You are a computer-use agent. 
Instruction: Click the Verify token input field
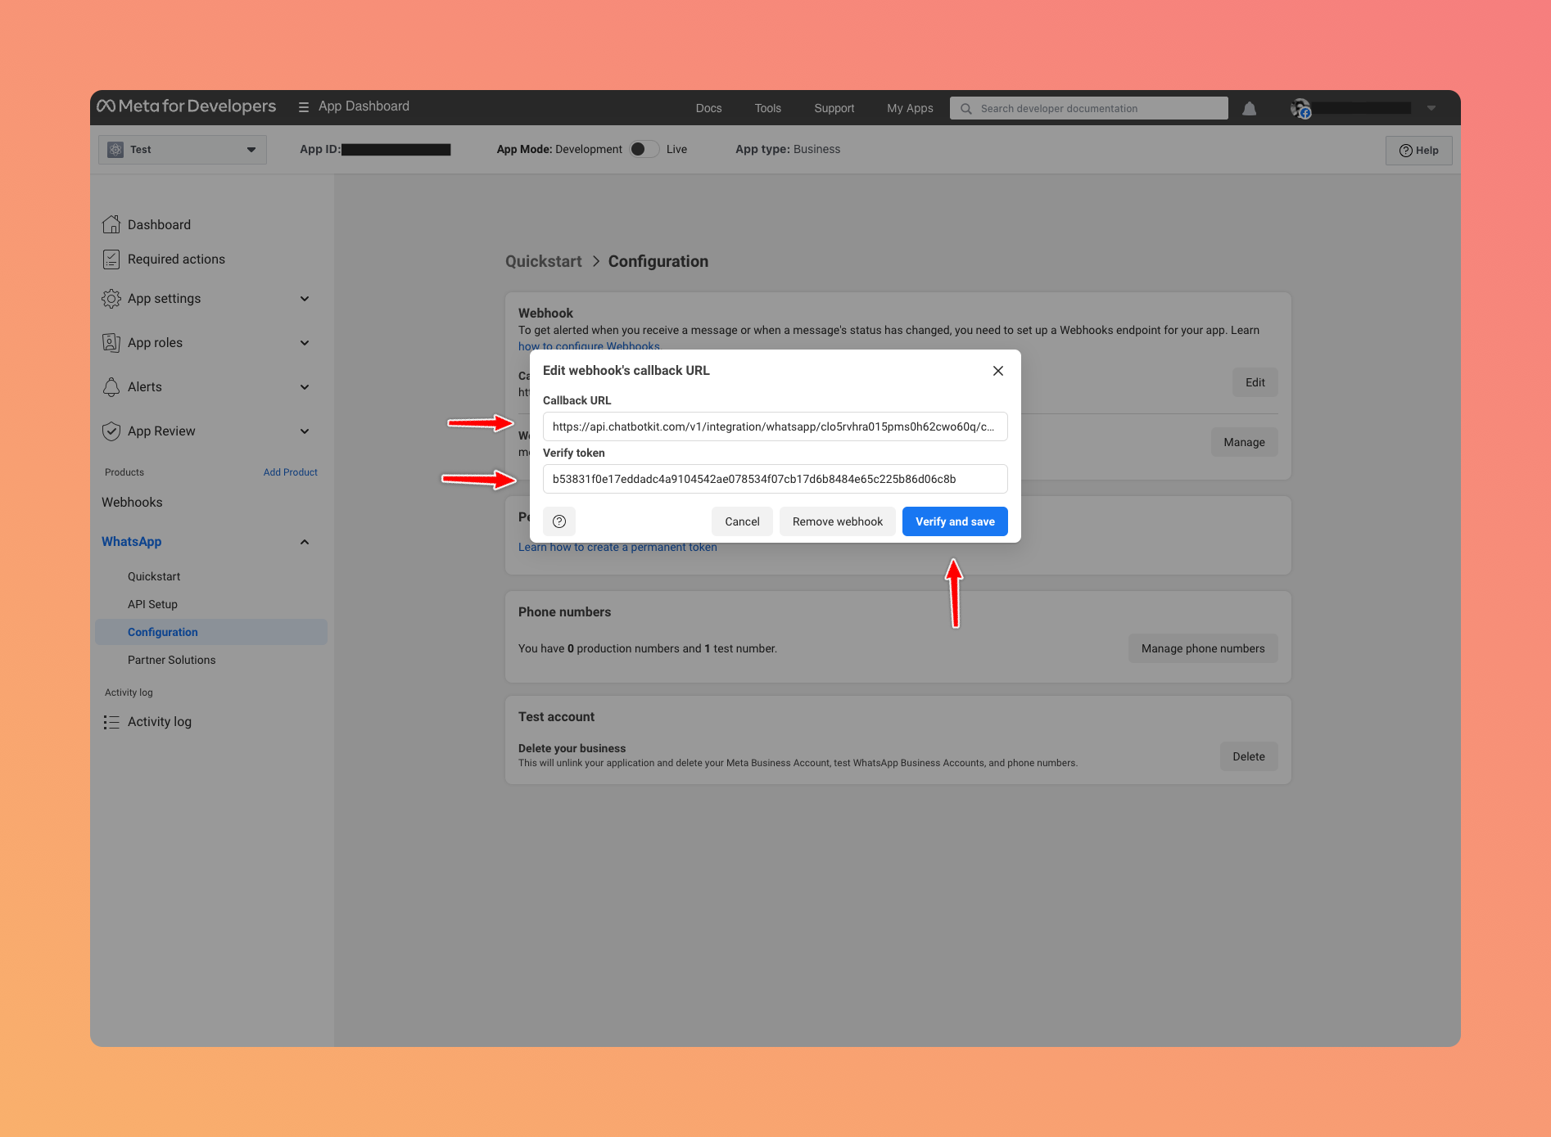pyautogui.click(x=775, y=479)
